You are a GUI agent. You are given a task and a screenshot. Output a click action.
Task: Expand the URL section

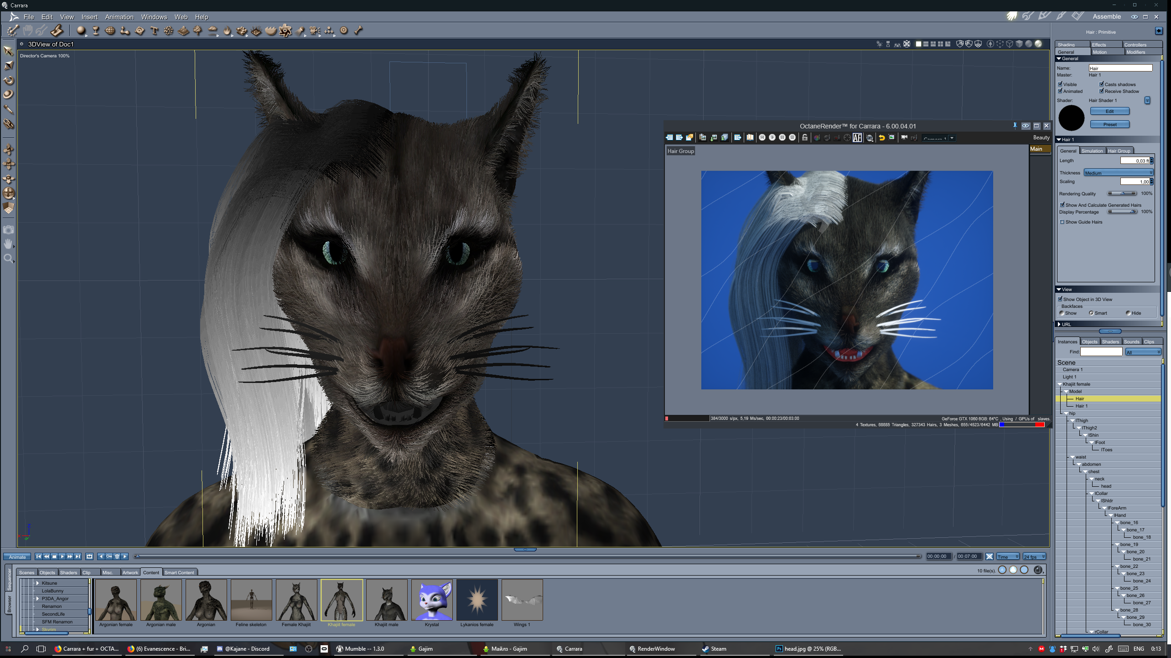(x=1059, y=324)
